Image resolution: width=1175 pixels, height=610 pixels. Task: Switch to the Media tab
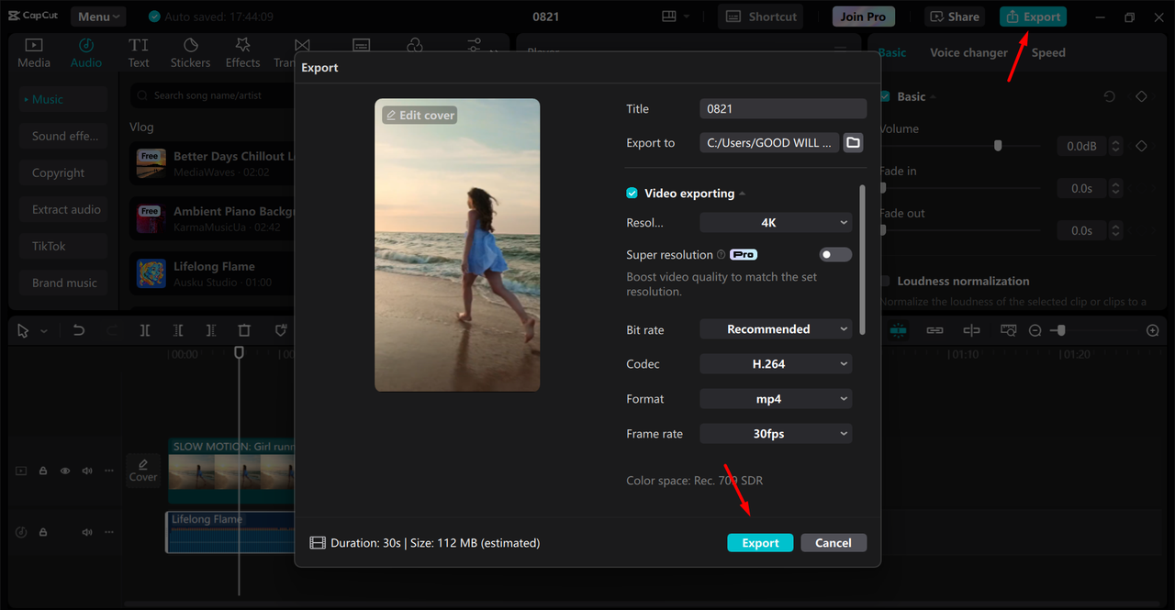[34, 52]
